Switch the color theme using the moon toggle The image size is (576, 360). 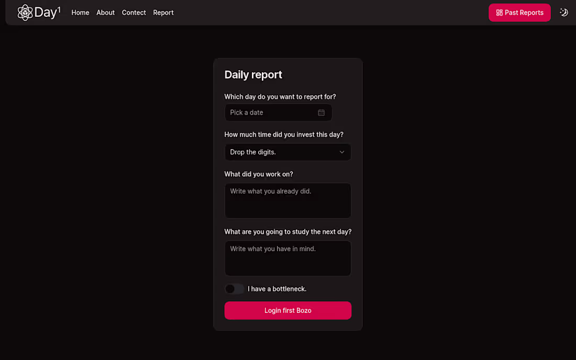(x=563, y=12)
